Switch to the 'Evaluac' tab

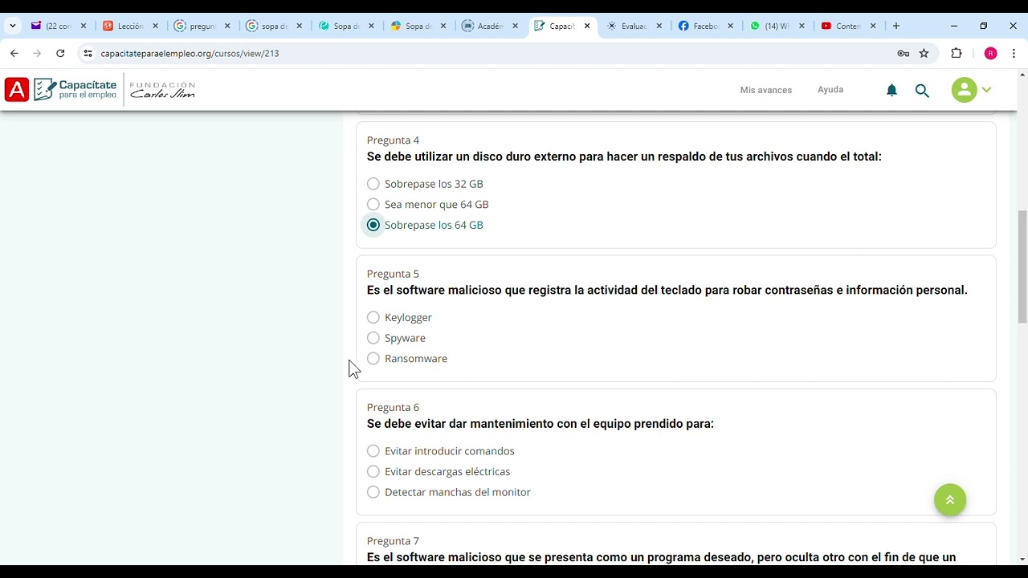(634, 26)
